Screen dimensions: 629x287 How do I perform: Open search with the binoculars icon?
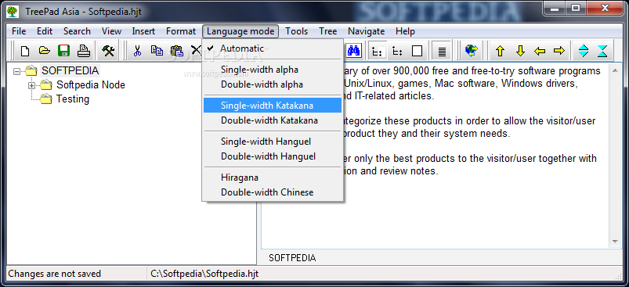[354, 51]
